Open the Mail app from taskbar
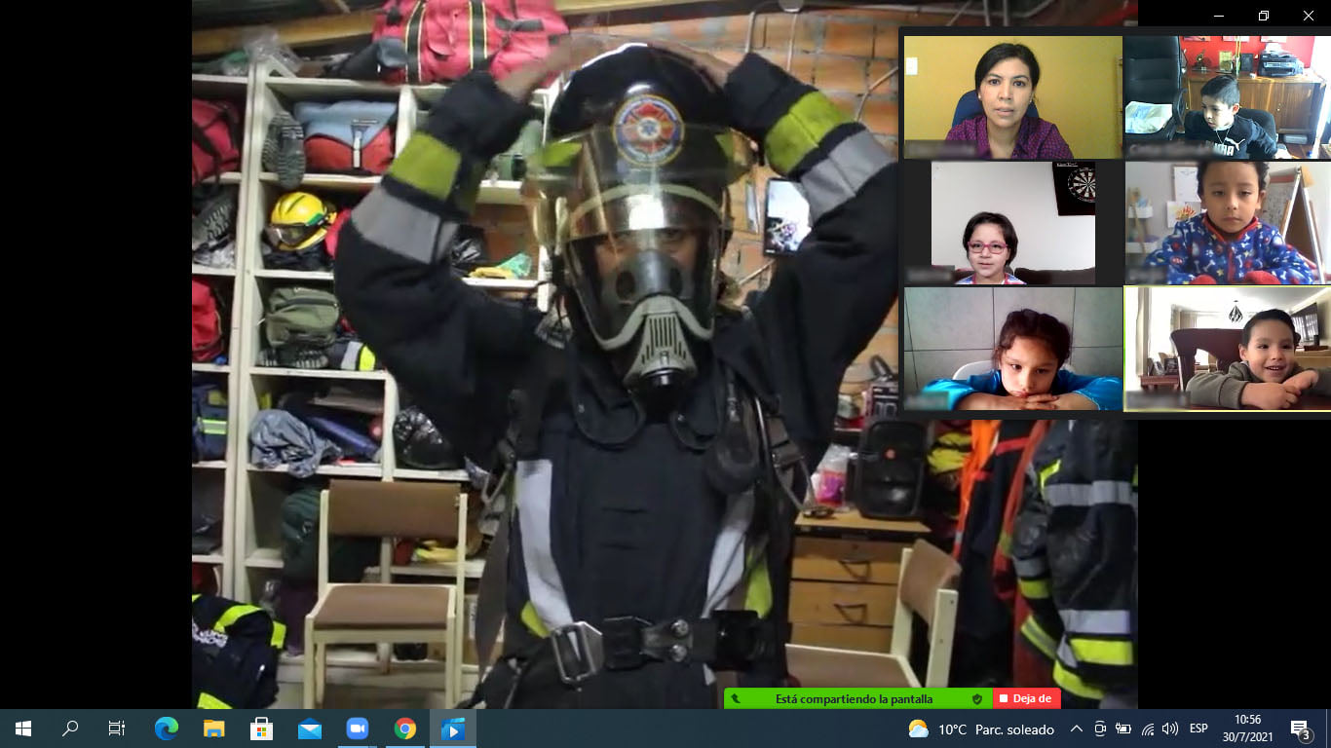This screenshot has width=1331, height=748. click(x=310, y=729)
